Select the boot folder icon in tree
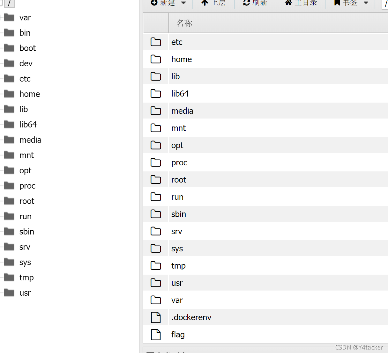This screenshot has height=353, width=388. 9,48
